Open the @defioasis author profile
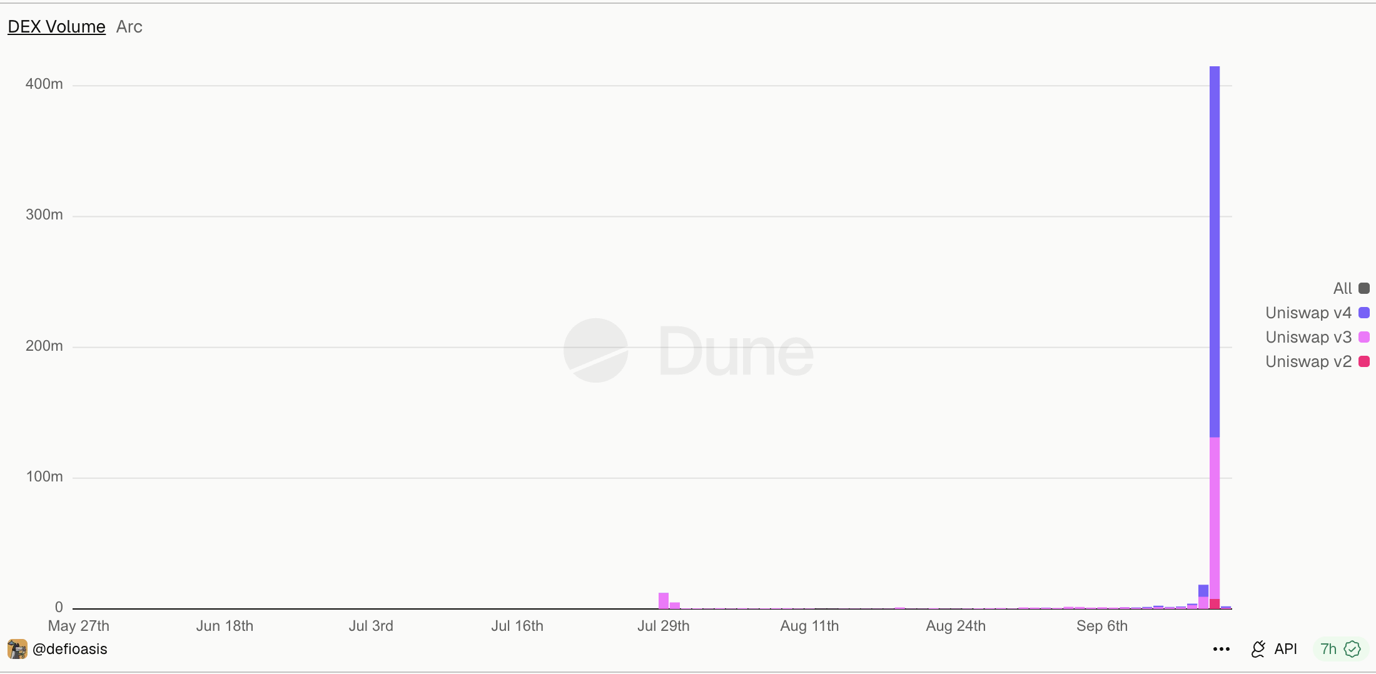Image resolution: width=1376 pixels, height=674 pixels. click(69, 649)
